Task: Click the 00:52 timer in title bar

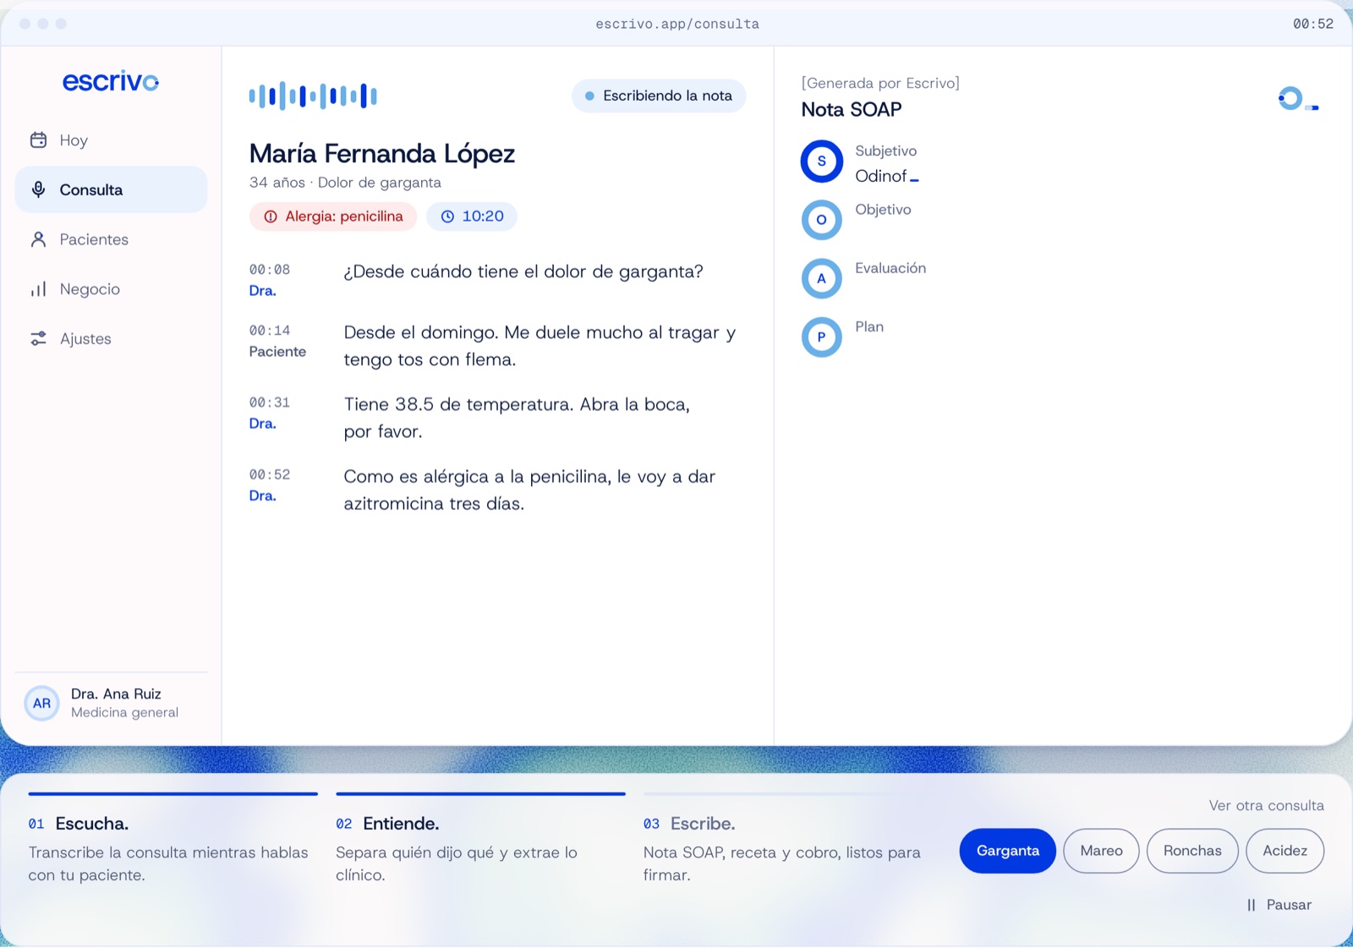Action: click(x=1312, y=24)
